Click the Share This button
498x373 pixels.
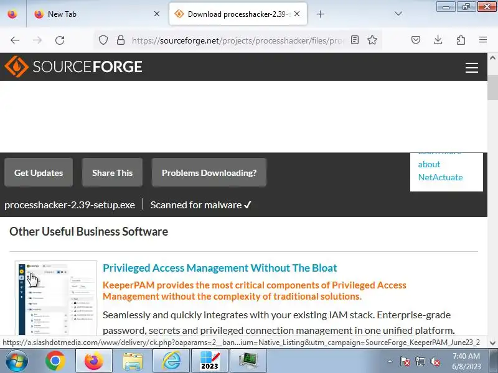click(x=112, y=173)
